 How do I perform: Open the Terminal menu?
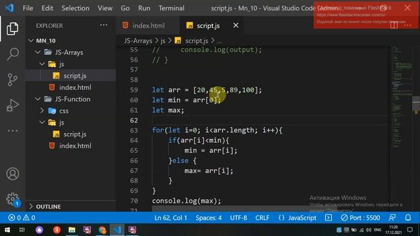pos(171,8)
